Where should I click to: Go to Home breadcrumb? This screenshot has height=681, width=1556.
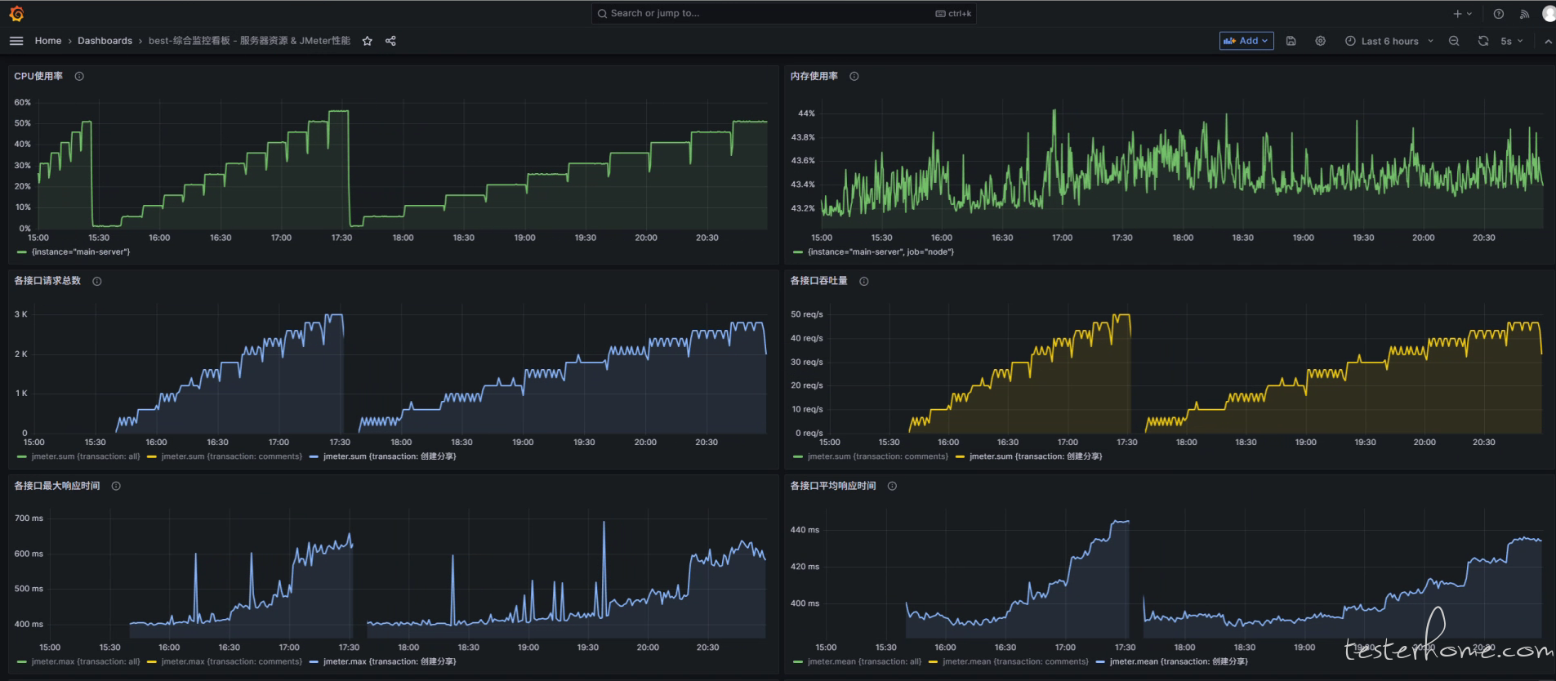pos(48,41)
